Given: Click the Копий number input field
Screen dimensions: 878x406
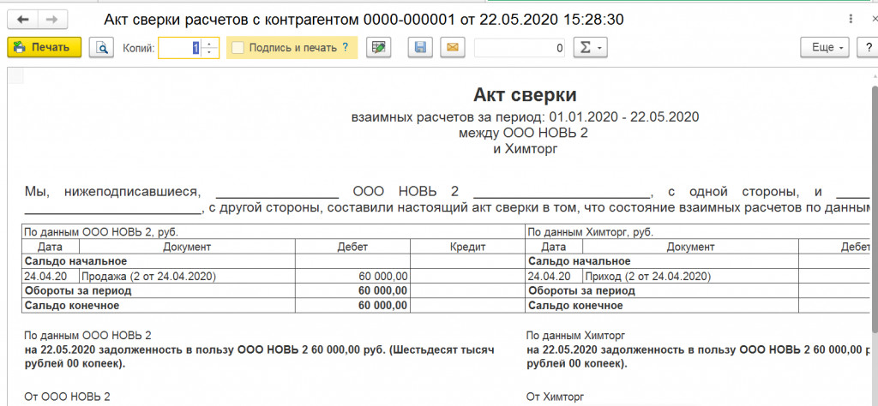Looking at the screenshot, I should (x=180, y=48).
